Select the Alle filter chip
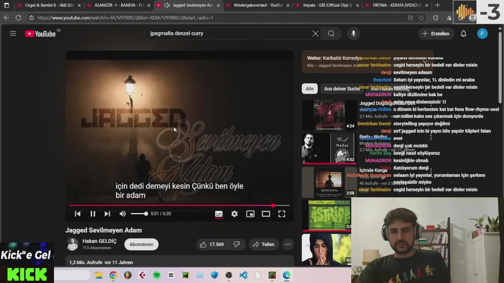The image size is (504, 283). click(310, 88)
